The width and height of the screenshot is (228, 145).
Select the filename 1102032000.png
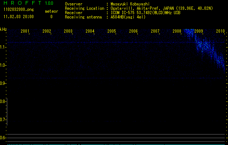19,10
